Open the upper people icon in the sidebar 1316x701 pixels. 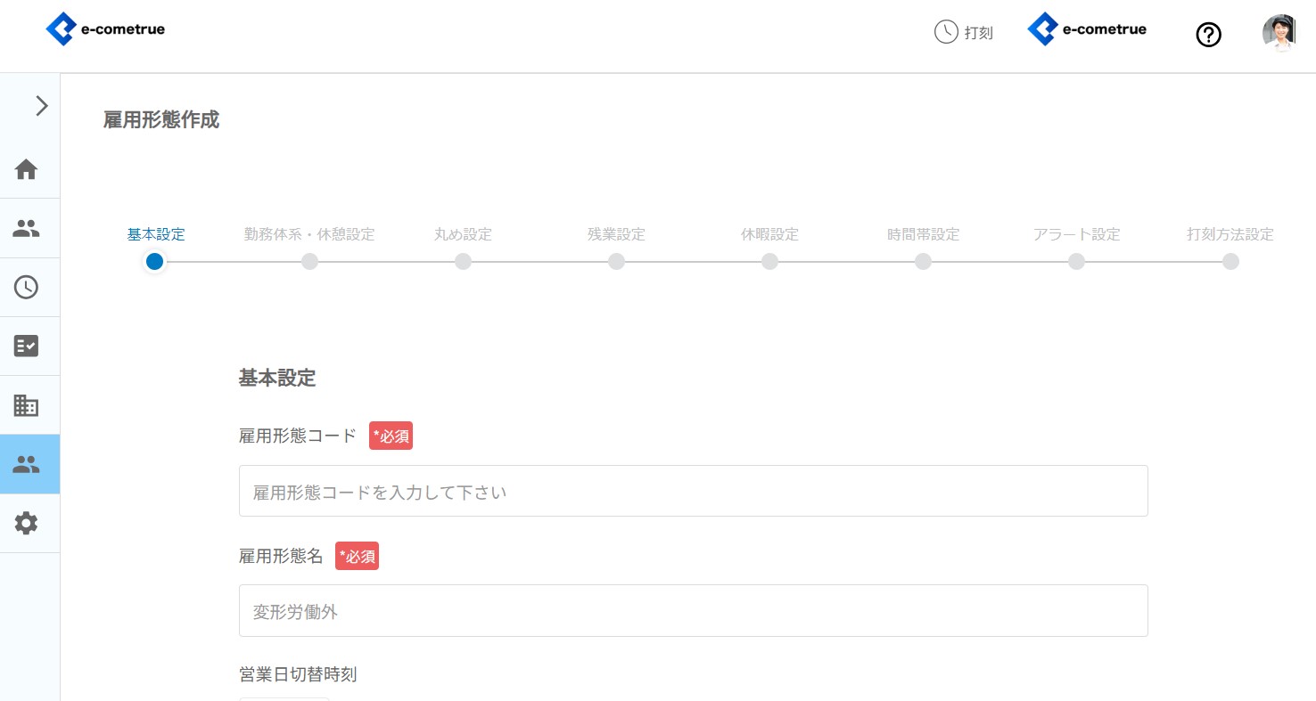click(x=27, y=229)
